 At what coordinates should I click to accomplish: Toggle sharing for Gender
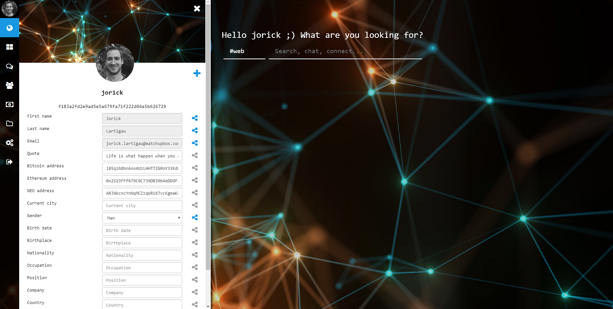(x=195, y=218)
